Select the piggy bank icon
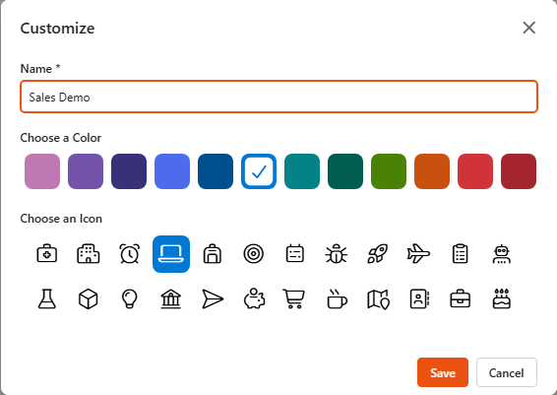The height and width of the screenshot is (395, 557). pos(254,298)
